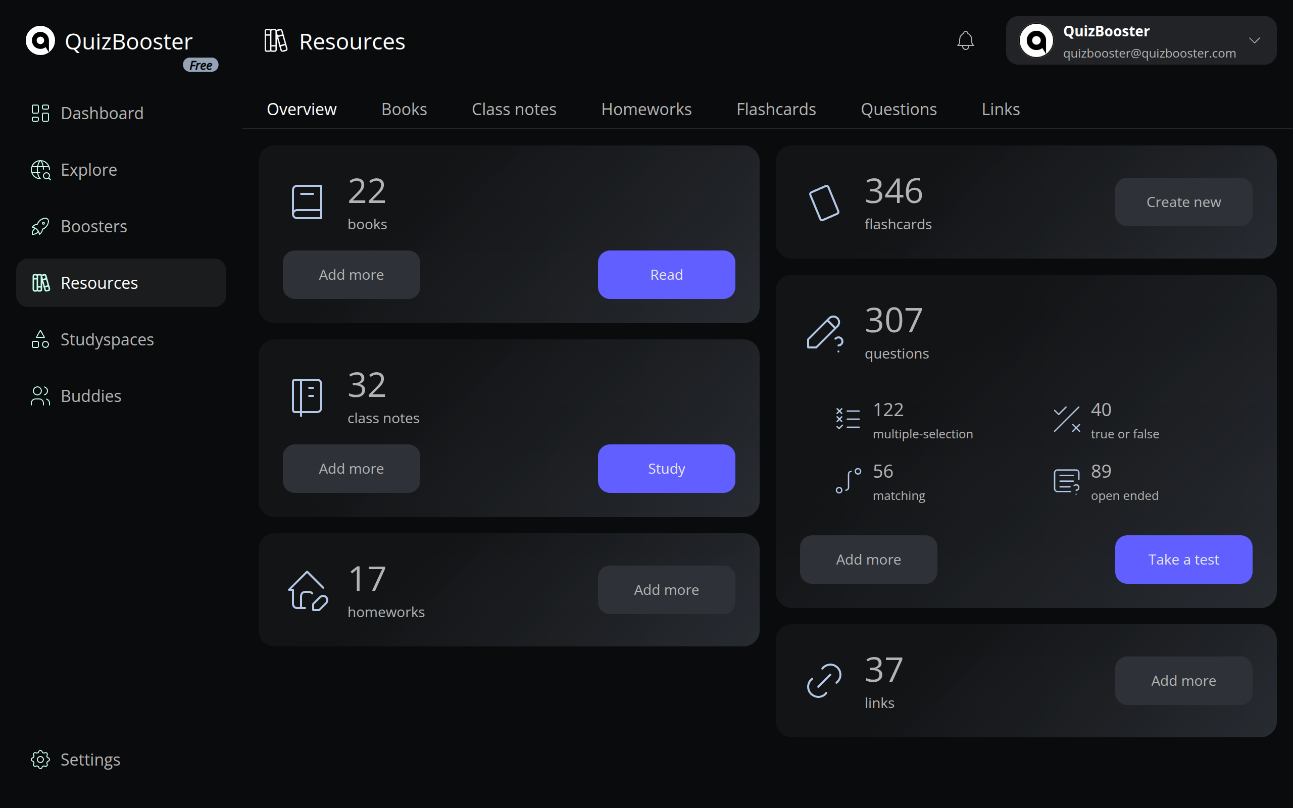Select the Flashcards tab
The height and width of the screenshot is (808, 1293).
776,109
